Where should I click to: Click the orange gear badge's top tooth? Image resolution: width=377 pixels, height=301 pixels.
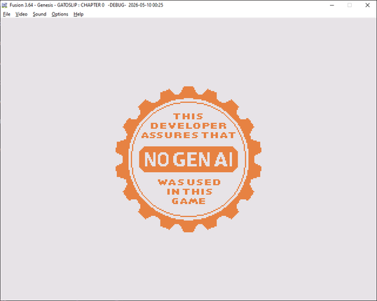point(188,92)
